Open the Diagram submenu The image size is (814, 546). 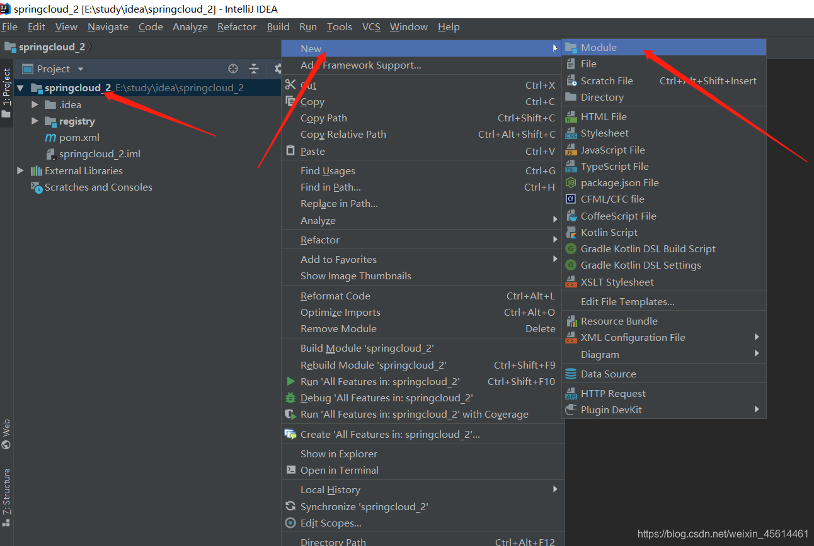pyautogui.click(x=663, y=354)
